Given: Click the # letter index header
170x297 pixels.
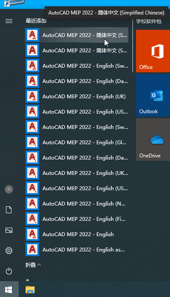Looking at the screenshot, I should click(x=28, y=280).
